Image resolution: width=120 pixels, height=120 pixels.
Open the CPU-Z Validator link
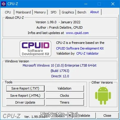88,53
